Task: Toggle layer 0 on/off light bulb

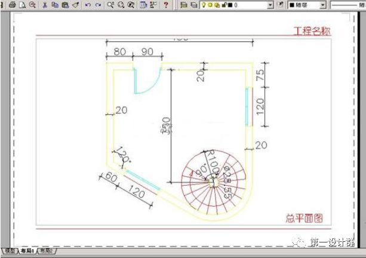Action: click(204, 5)
